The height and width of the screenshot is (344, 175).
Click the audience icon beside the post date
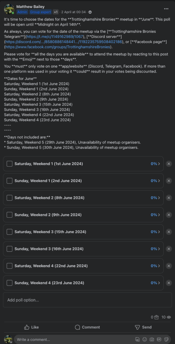(90, 12)
